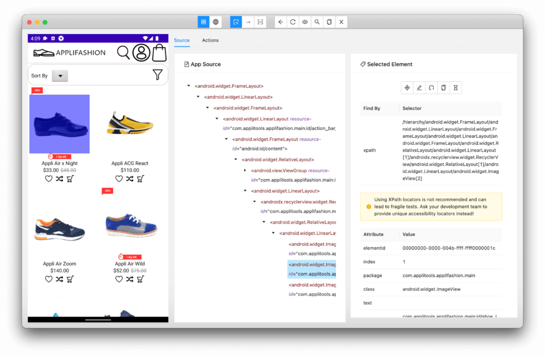Image resolution: width=545 pixels, height=357 pixels.
Task: Select highlighted android.widget.ImageView source node
Action: click(312, 269)
